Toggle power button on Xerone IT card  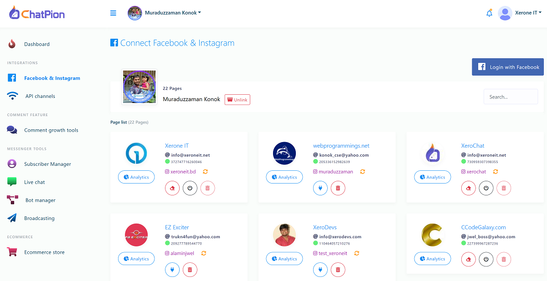point(190,188)
